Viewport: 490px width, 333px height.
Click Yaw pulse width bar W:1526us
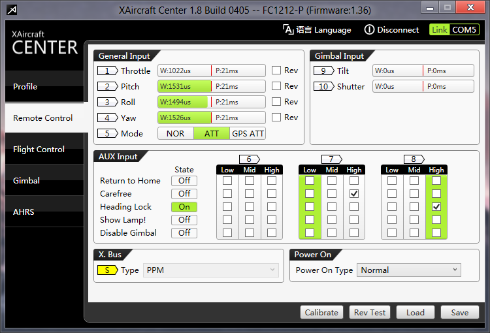[212, 118]
